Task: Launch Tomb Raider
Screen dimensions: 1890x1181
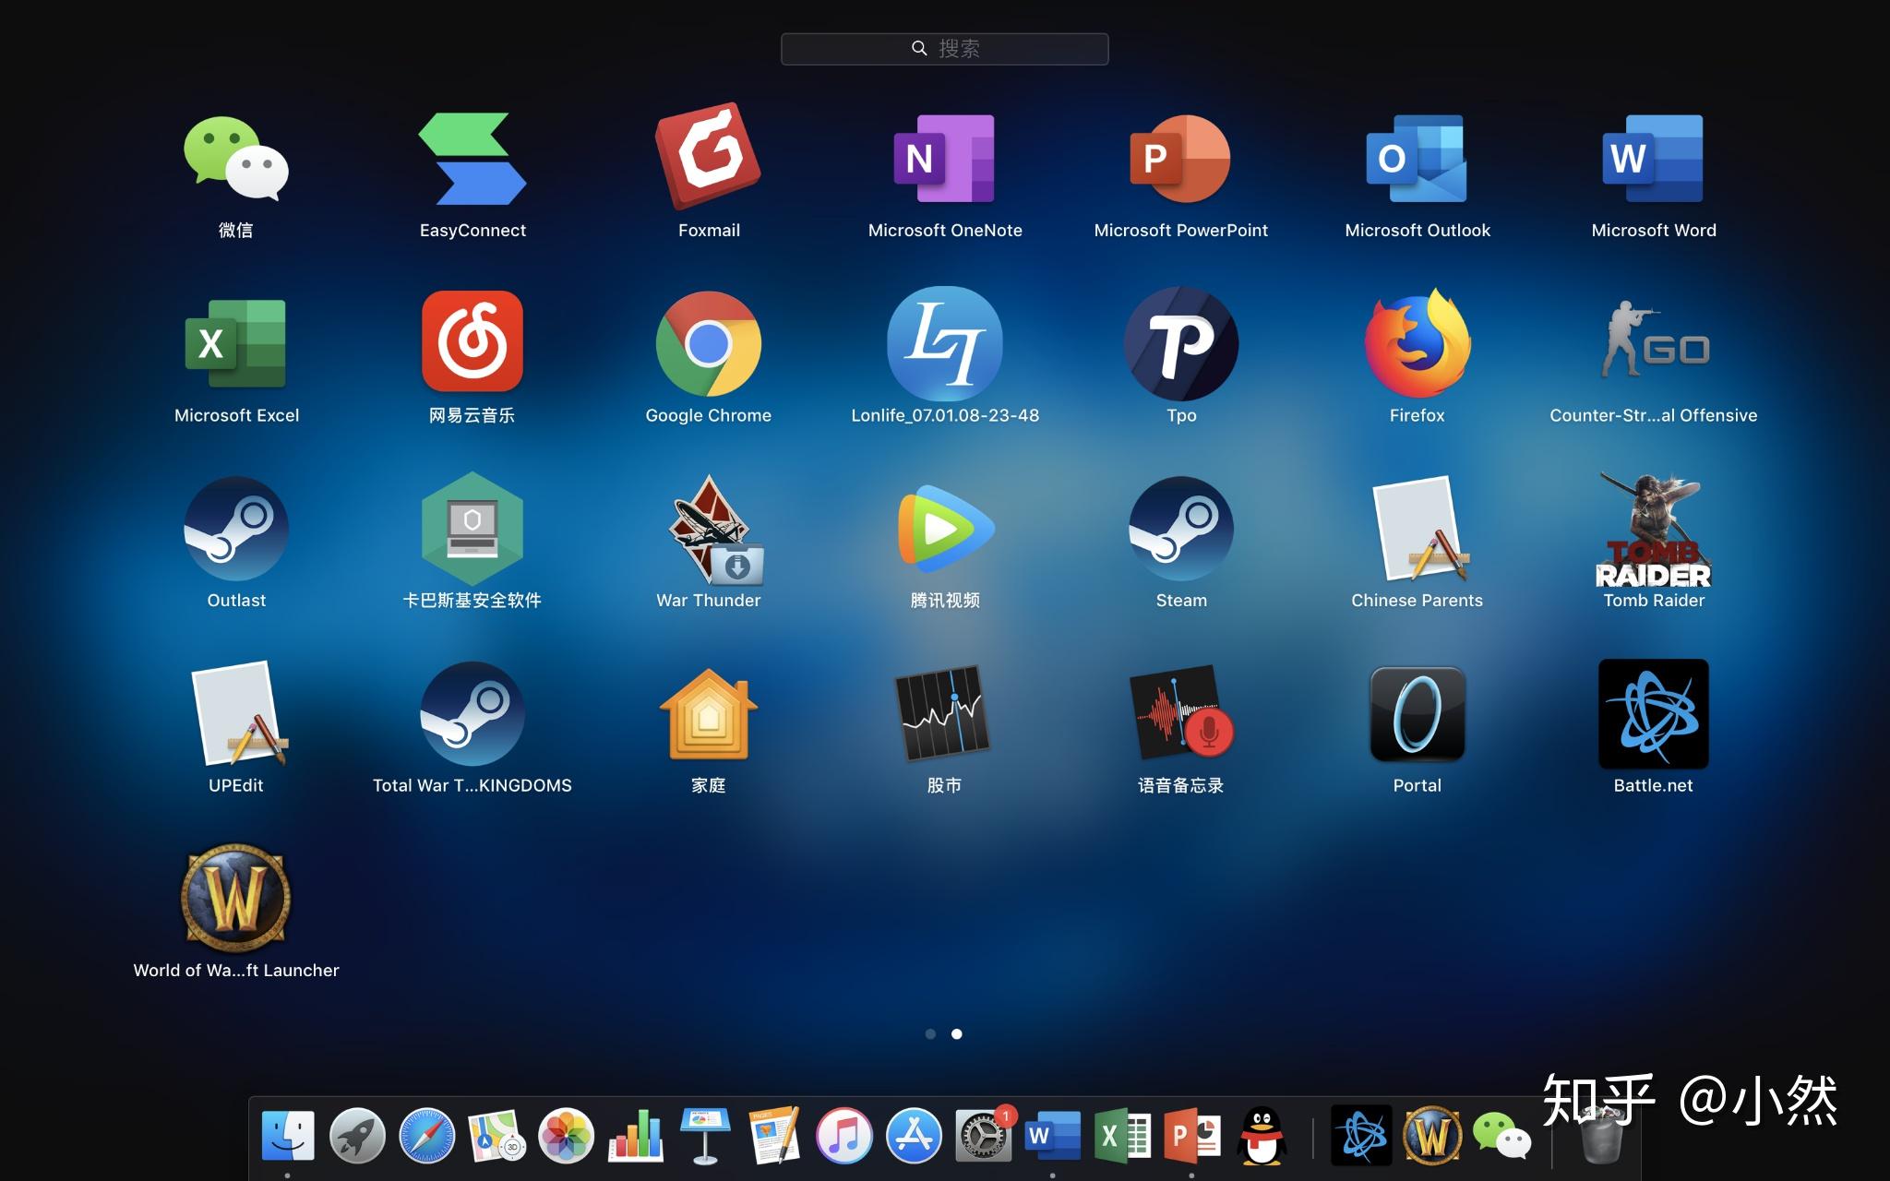Action: [1653, 531]
